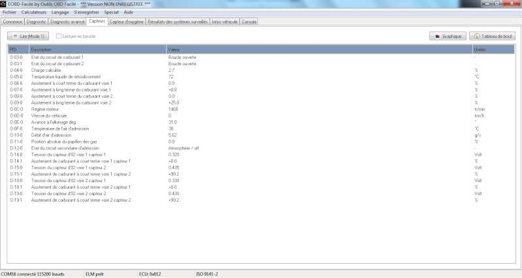The height and width of the screenshot is (278, 522).
Task: Open the Fichier menu
Action: click(9, 12)
